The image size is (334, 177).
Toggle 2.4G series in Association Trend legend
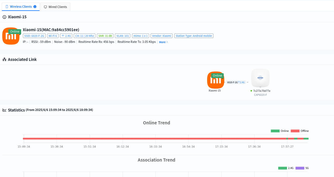(286, 168)
